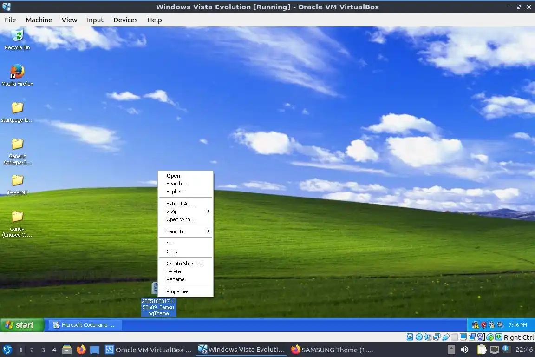The image size is (535, 357).
Task: Click the VirtualBox USB status icon
Action: tap(446, 337)
